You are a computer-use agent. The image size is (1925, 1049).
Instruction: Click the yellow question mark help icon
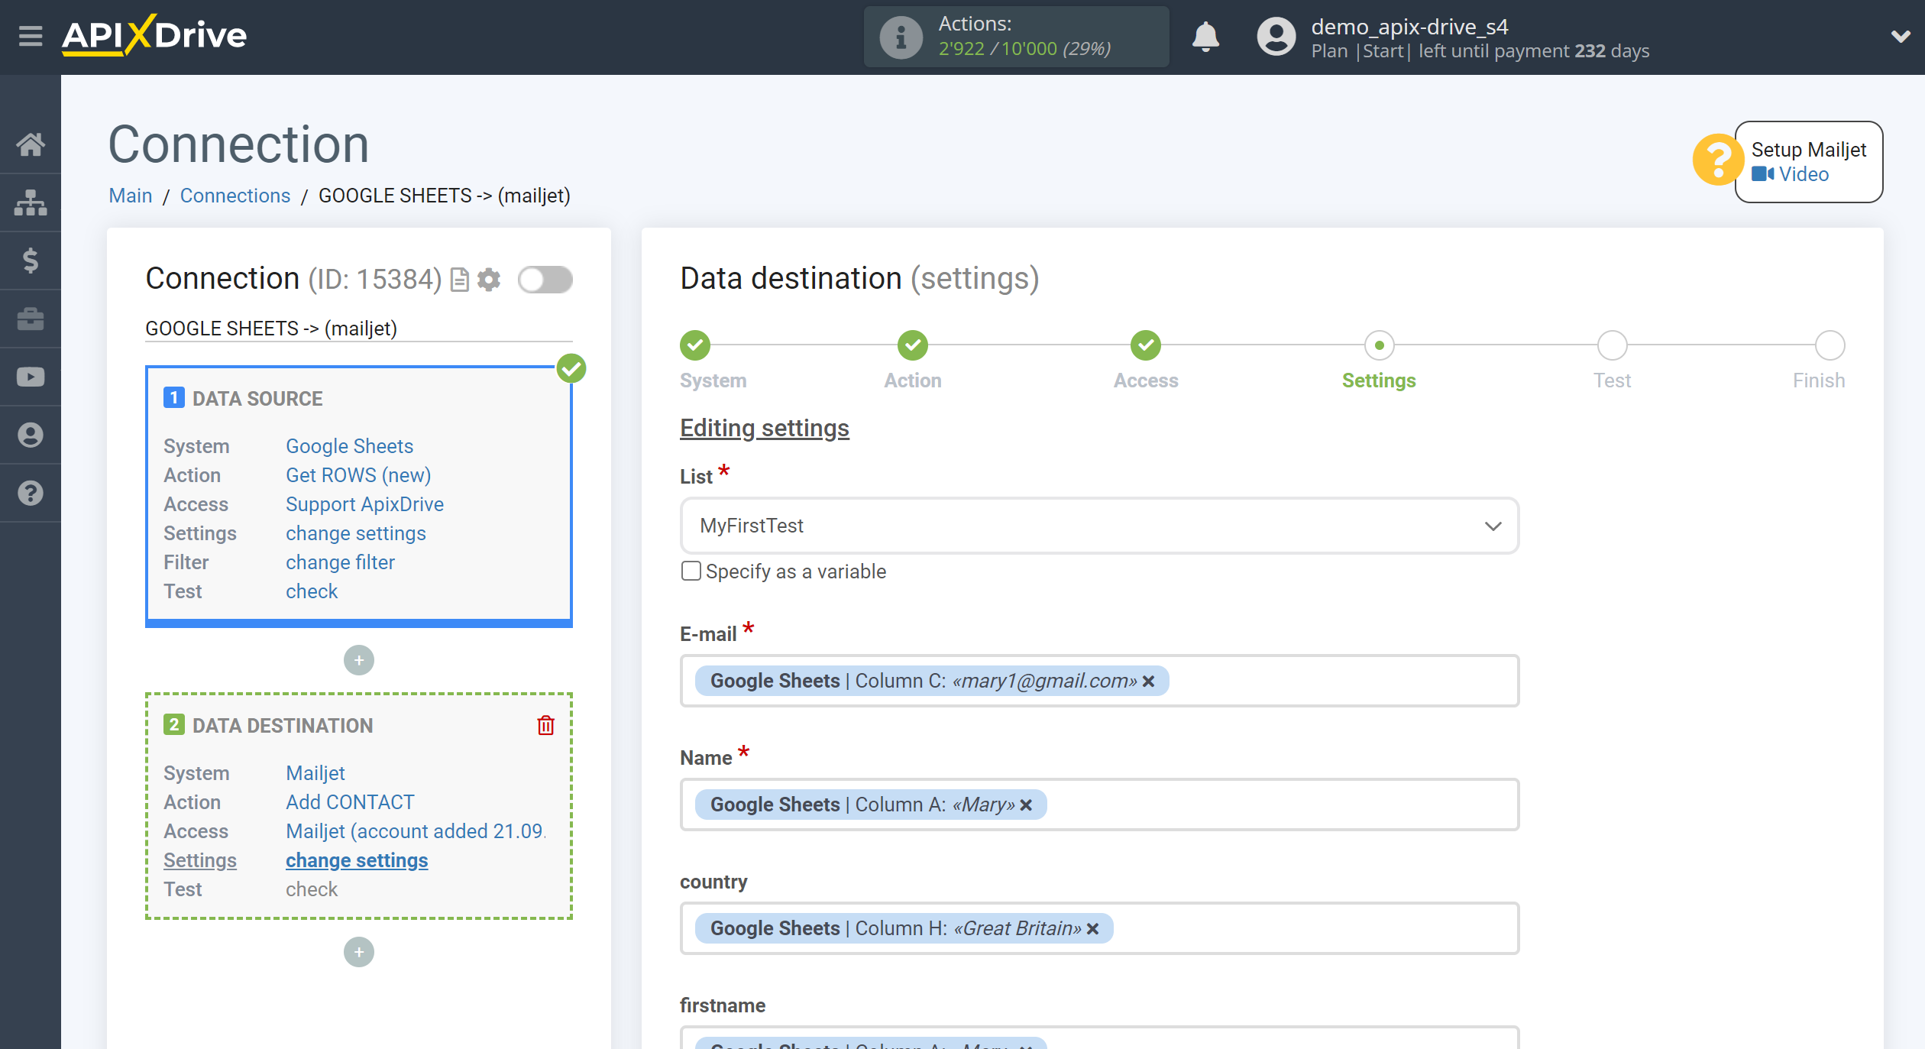pyautogui.click(x=1717, y=160)
